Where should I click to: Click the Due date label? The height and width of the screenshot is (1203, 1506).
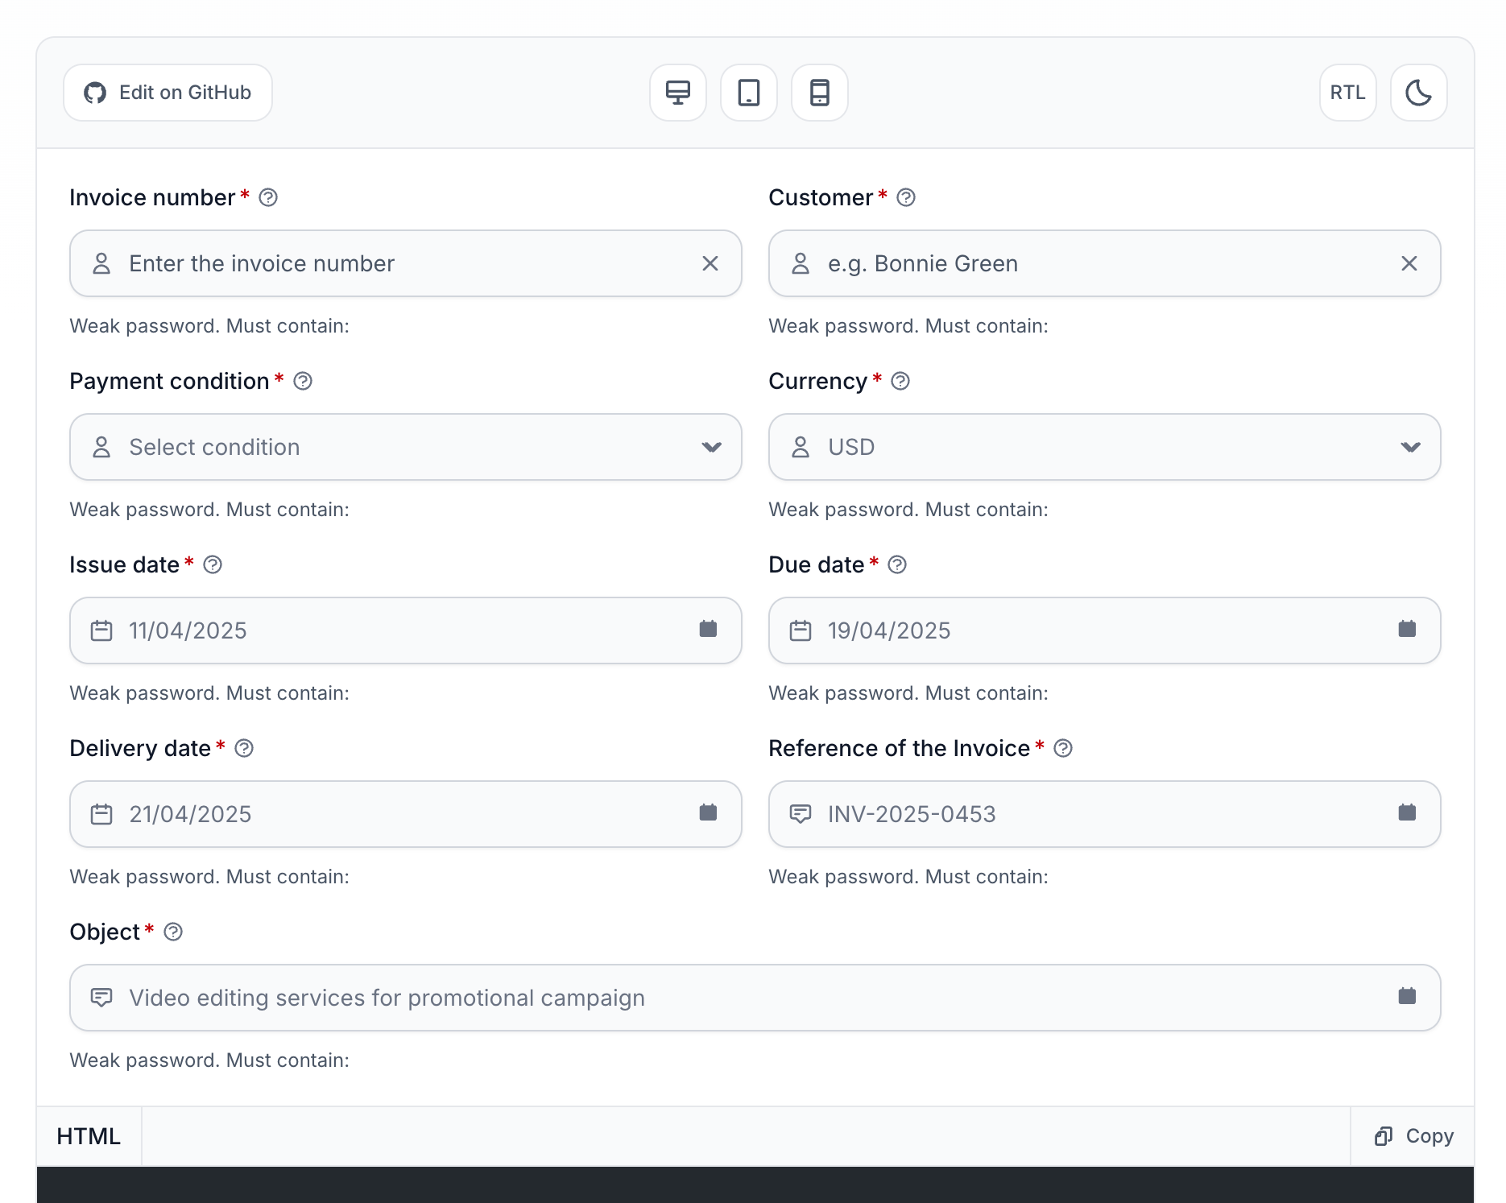coord(817,564)
